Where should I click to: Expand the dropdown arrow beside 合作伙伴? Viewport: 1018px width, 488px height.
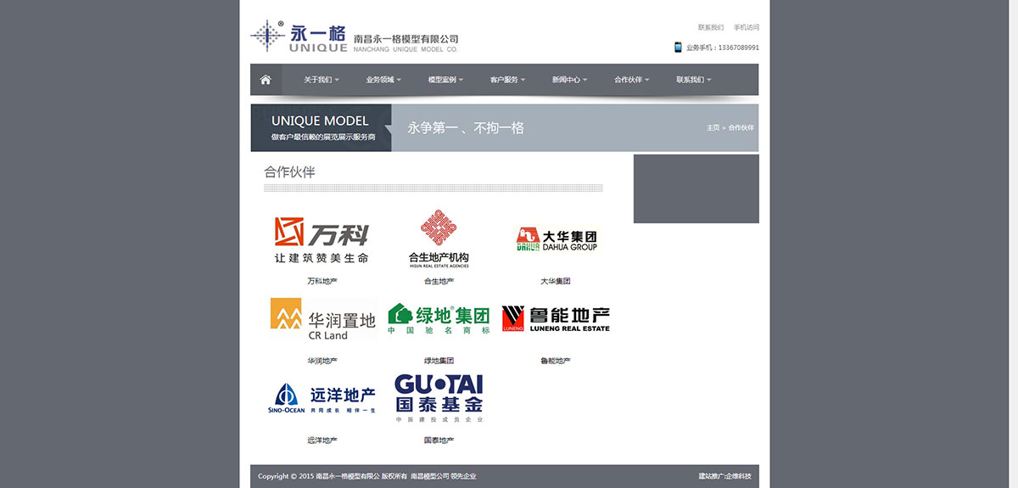647,81
